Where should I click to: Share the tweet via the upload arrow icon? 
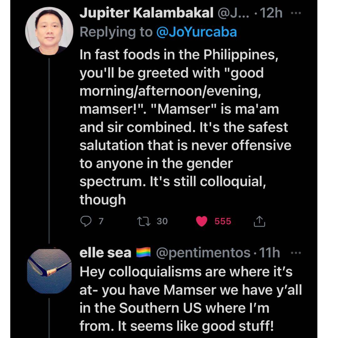point(259,222)
